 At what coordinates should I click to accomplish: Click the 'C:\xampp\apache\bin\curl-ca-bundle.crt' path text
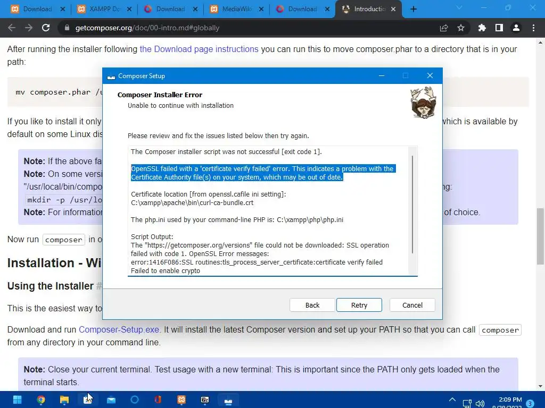[192, 202]
